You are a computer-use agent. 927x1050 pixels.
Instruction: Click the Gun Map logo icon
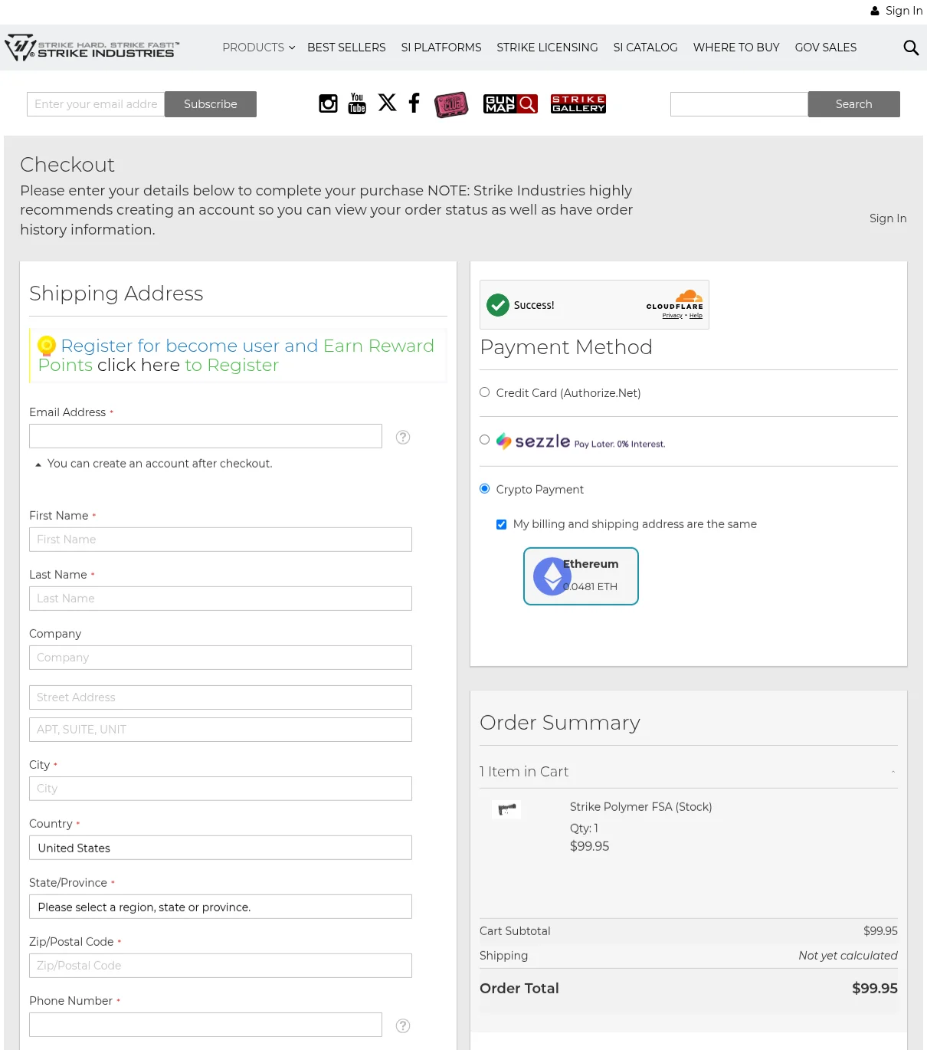point(510,103)
